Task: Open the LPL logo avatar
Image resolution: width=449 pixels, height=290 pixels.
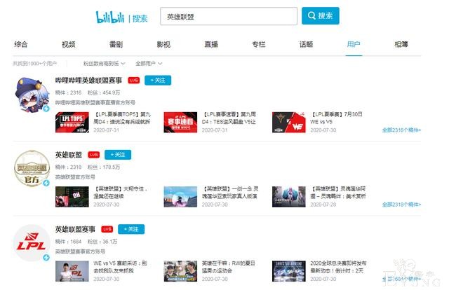Action: (x=32, y=243)
